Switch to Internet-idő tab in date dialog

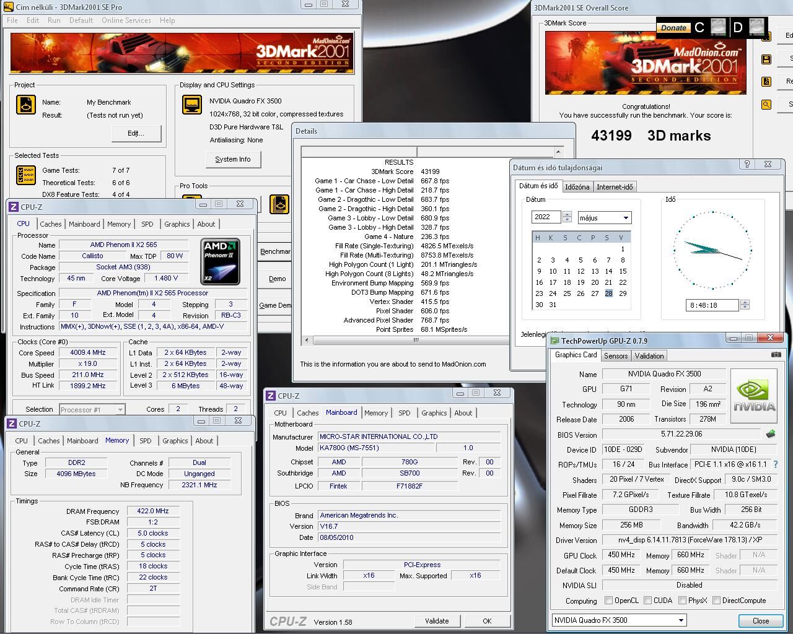(x=615, y=187)
